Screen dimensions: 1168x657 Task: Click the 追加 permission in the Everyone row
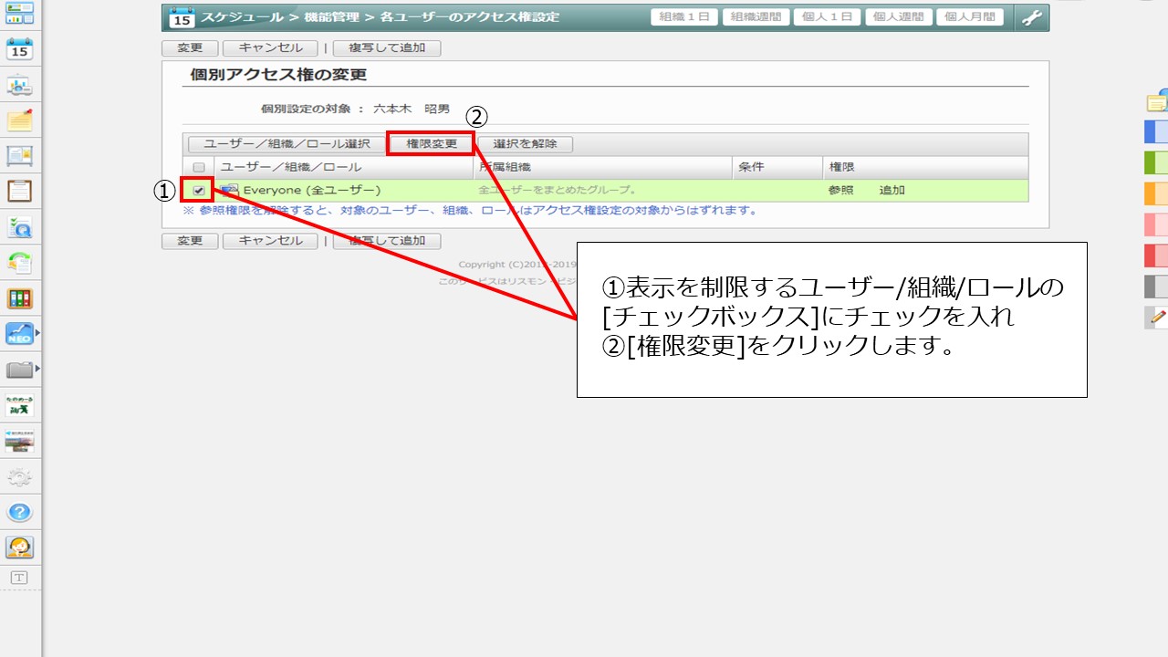pos(892,191)
